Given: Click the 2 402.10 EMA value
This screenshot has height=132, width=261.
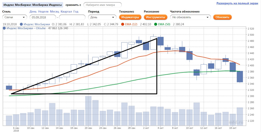Looking at the screenshot, I should point(145,24).
